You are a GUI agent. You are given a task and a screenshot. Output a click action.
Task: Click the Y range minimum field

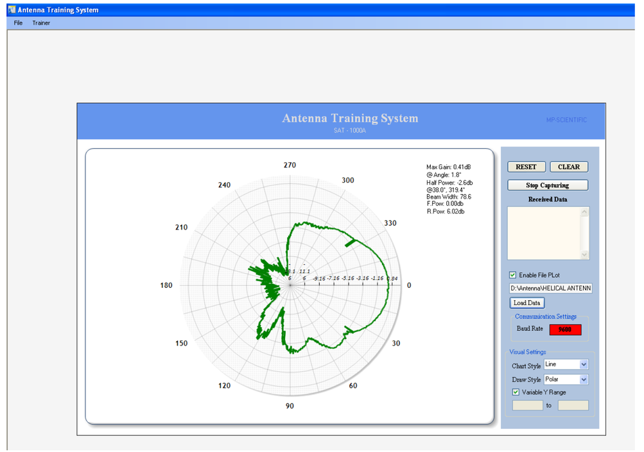[x=528, y=405]
